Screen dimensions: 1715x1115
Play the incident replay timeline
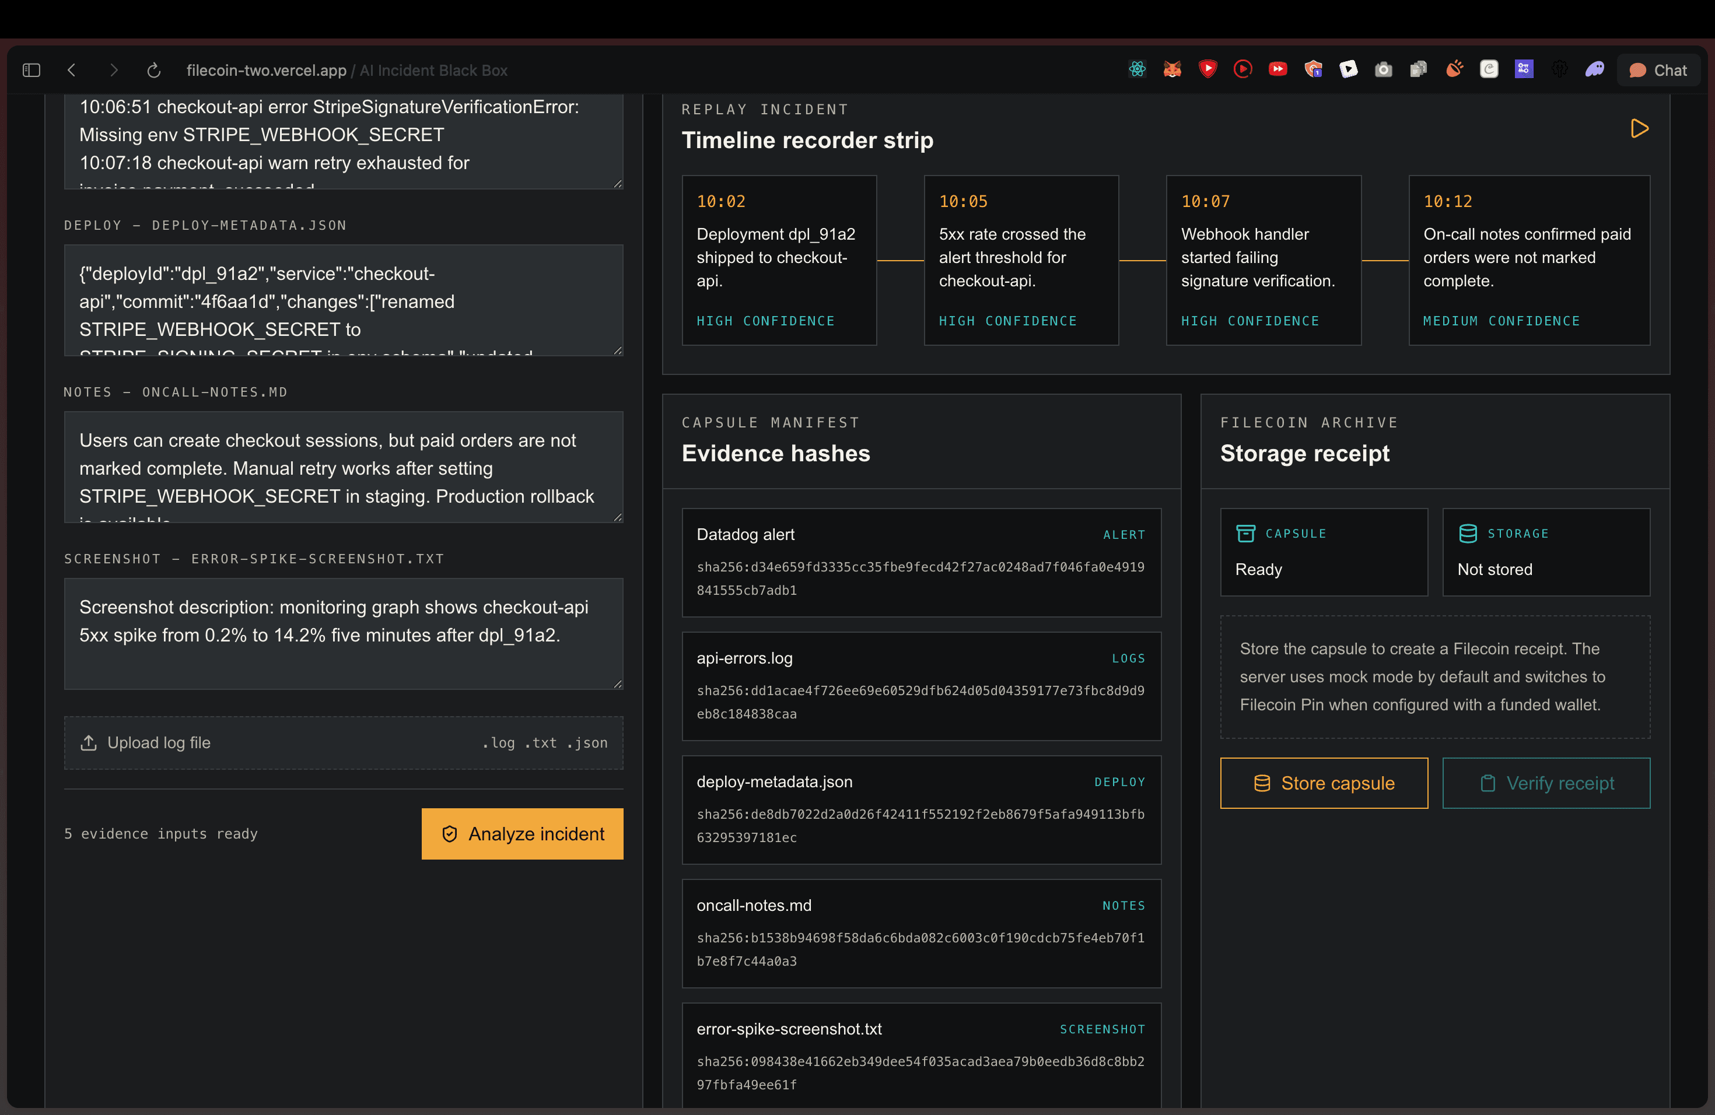pyautogui.click(x=1639, y=128)
